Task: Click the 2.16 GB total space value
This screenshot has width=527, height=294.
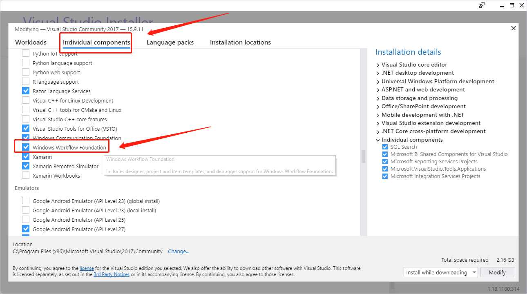Action: 505,260
